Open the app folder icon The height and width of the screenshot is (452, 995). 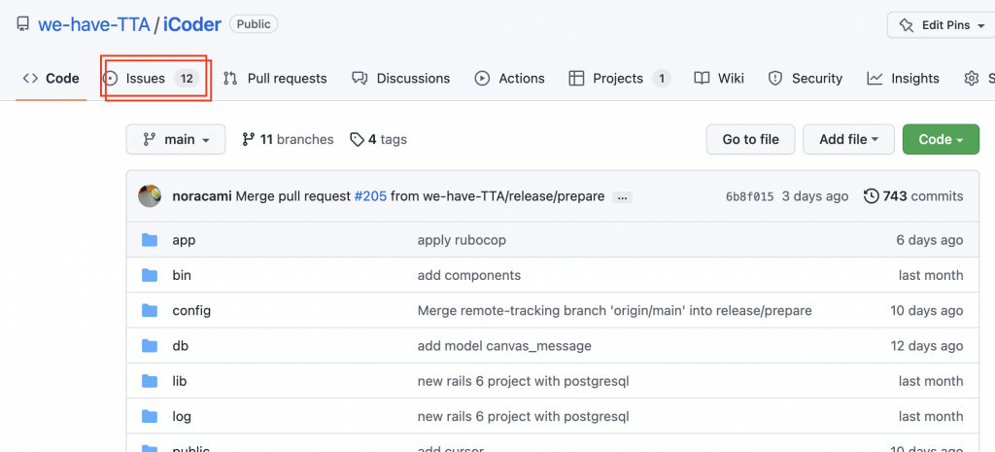pyautogui.click(x=150, y=240)
